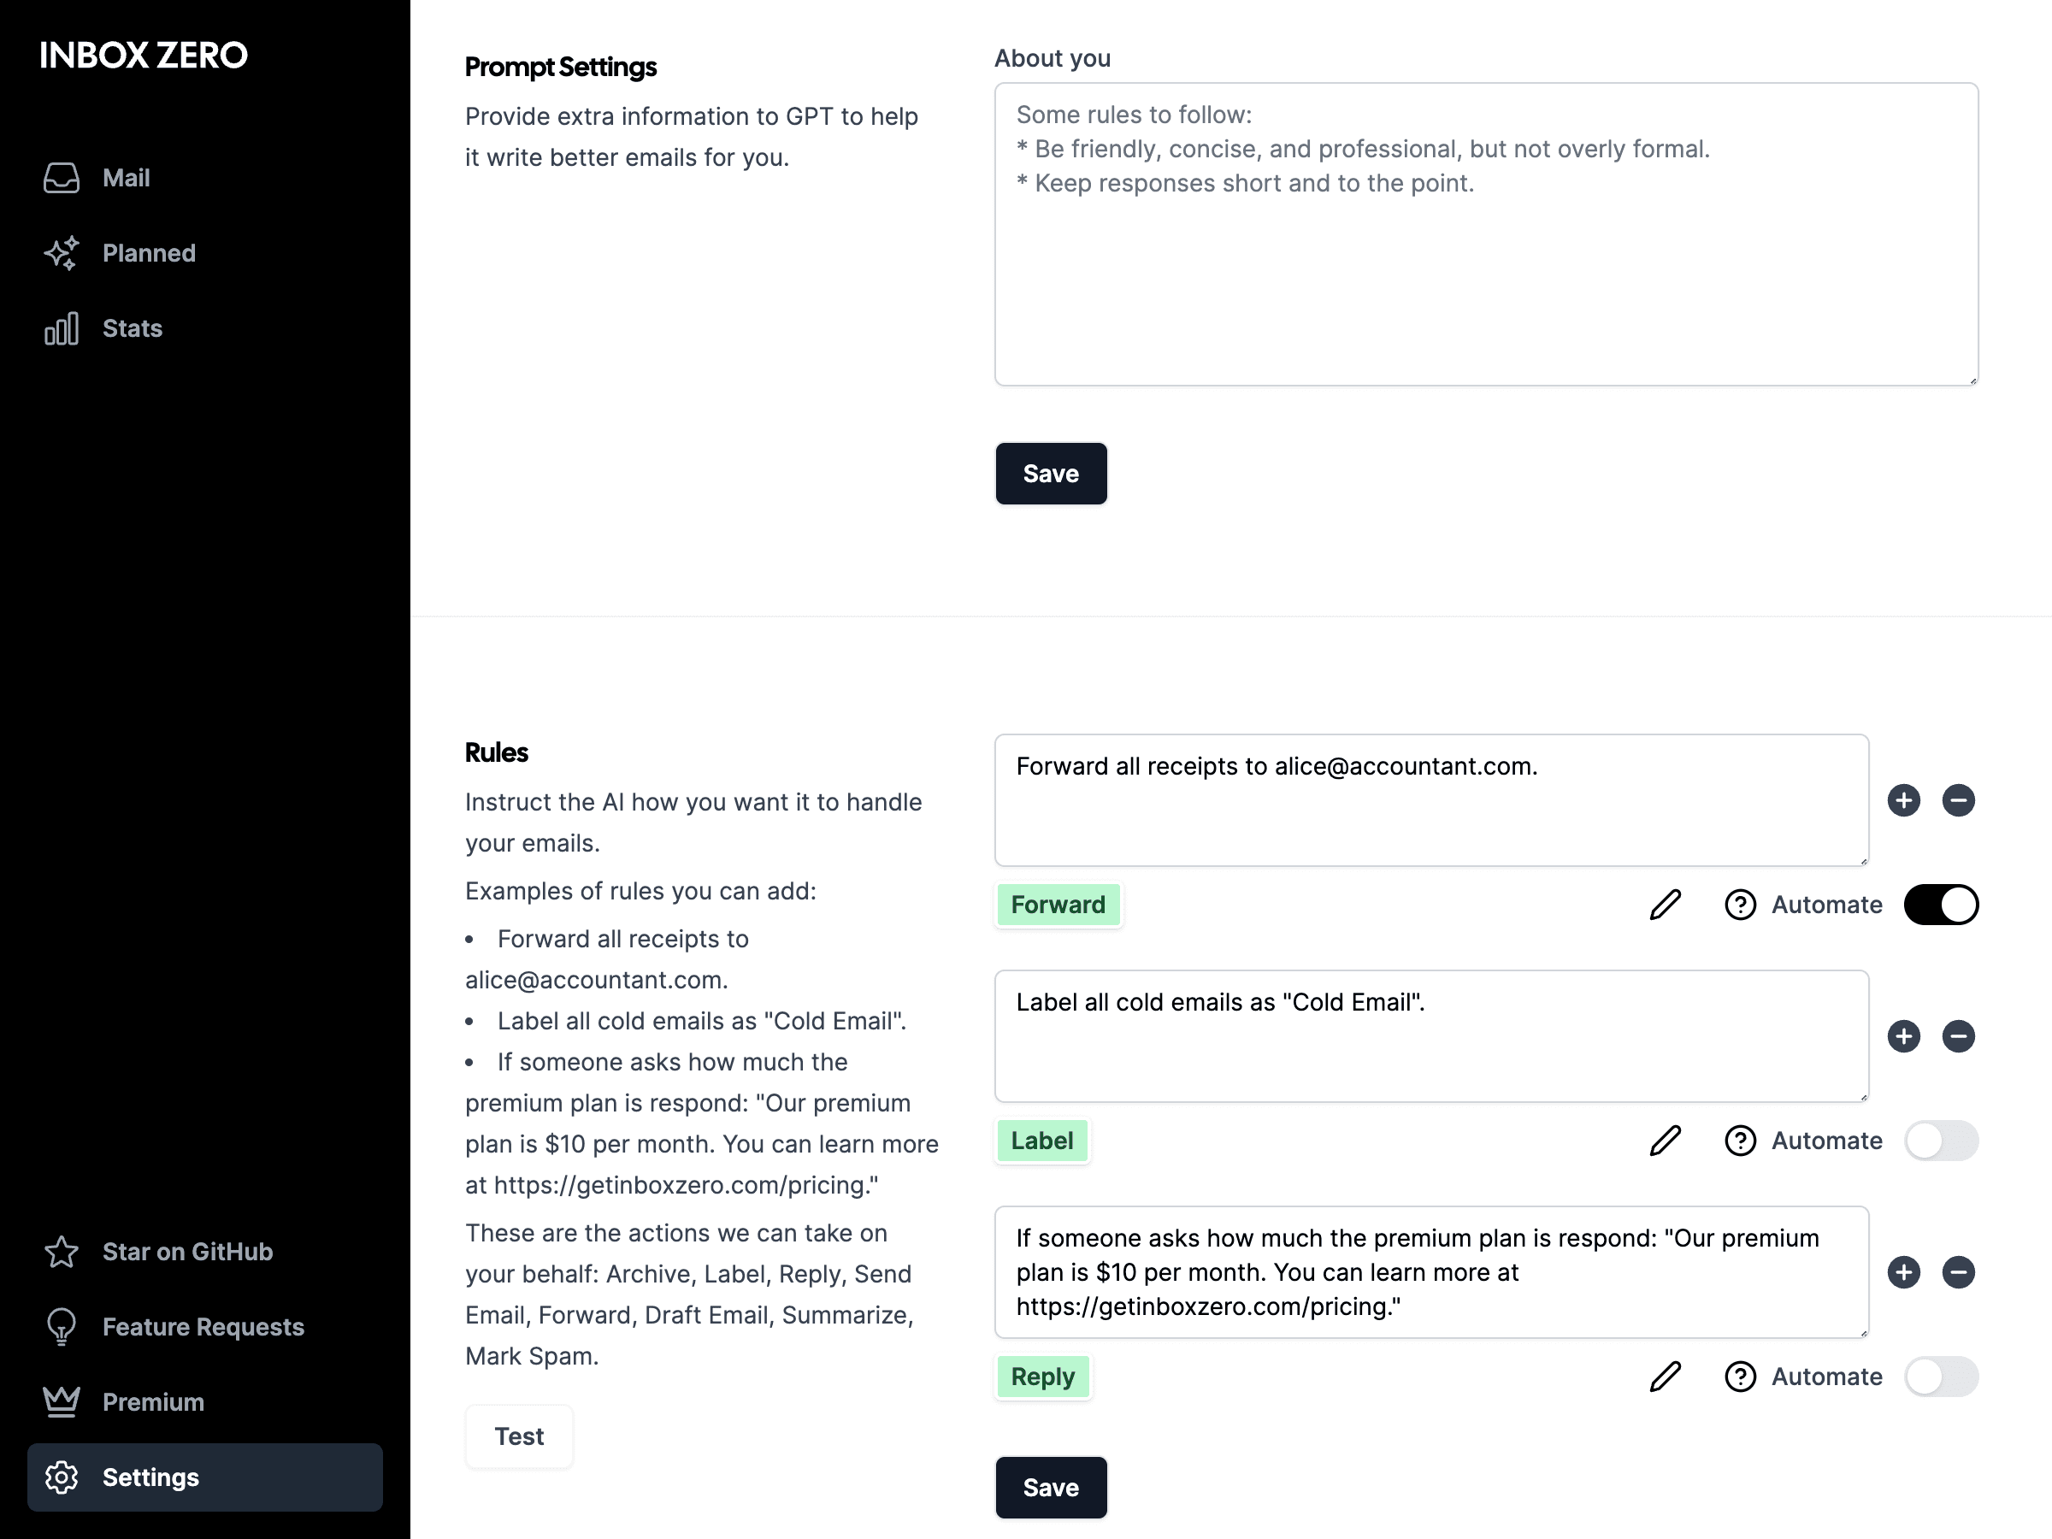Click the Planned sidebar icon
Screen dimensions: 2052x1539
pos(63,252)
